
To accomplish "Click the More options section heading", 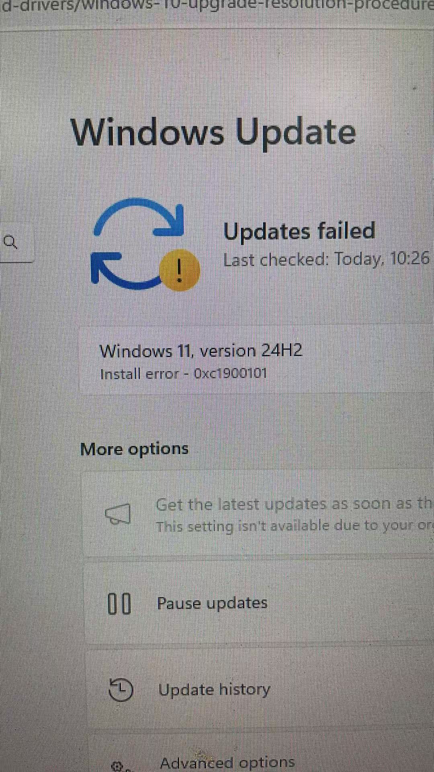I will [134, 449].
